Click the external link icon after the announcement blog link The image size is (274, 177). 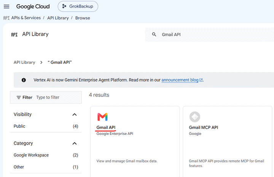point(201,80)
